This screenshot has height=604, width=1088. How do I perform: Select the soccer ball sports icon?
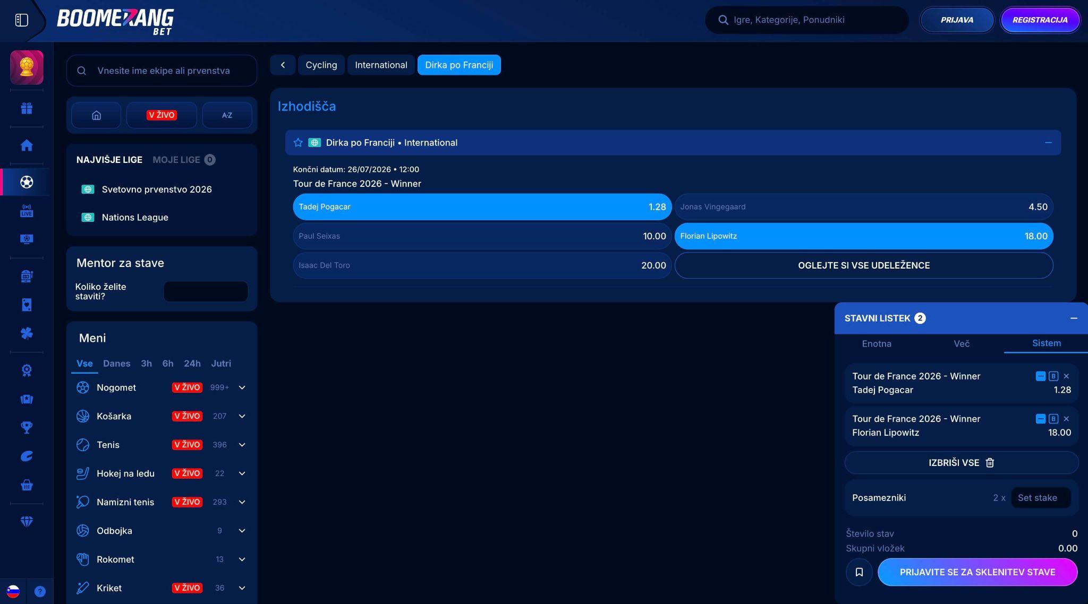(27, 182)
